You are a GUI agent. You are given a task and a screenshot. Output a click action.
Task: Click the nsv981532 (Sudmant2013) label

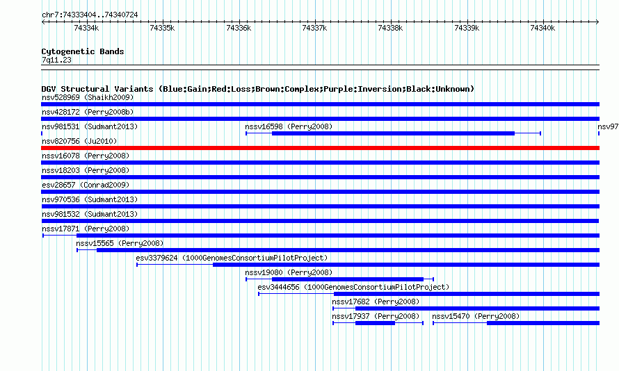click(x=90, y=214)
